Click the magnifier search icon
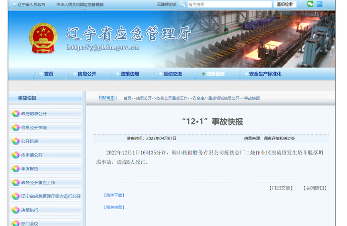The width and height of the screenshot is (347, 226). (x=182, y=4)
